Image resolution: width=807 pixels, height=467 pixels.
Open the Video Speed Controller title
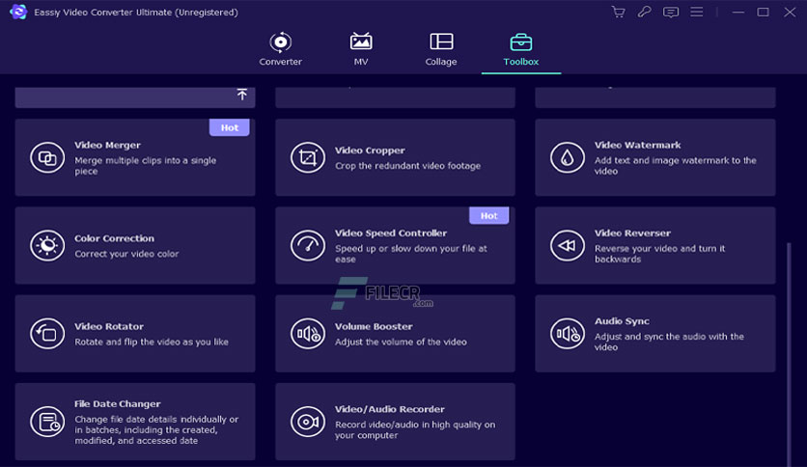click(391, 233)
